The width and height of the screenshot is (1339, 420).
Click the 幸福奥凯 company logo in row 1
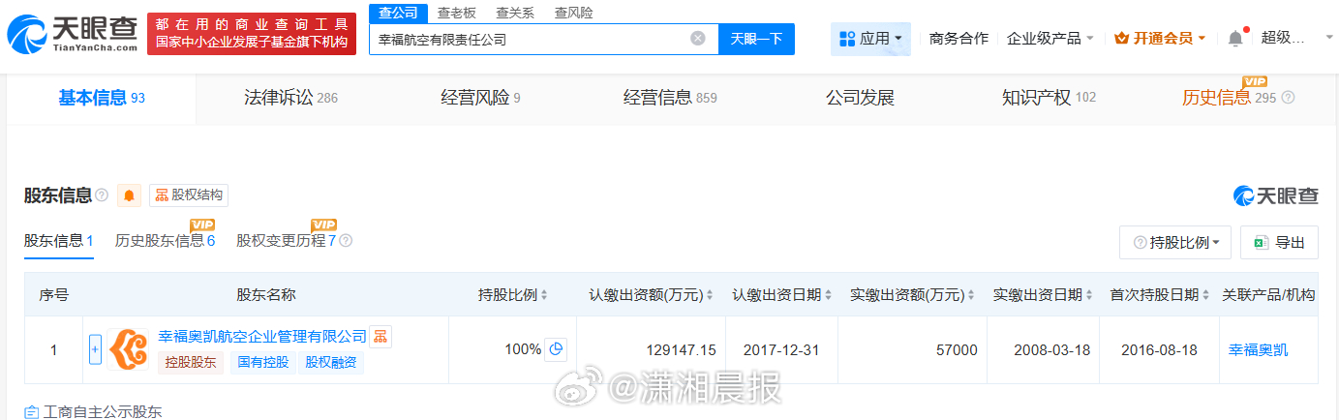tap(128, 349)
